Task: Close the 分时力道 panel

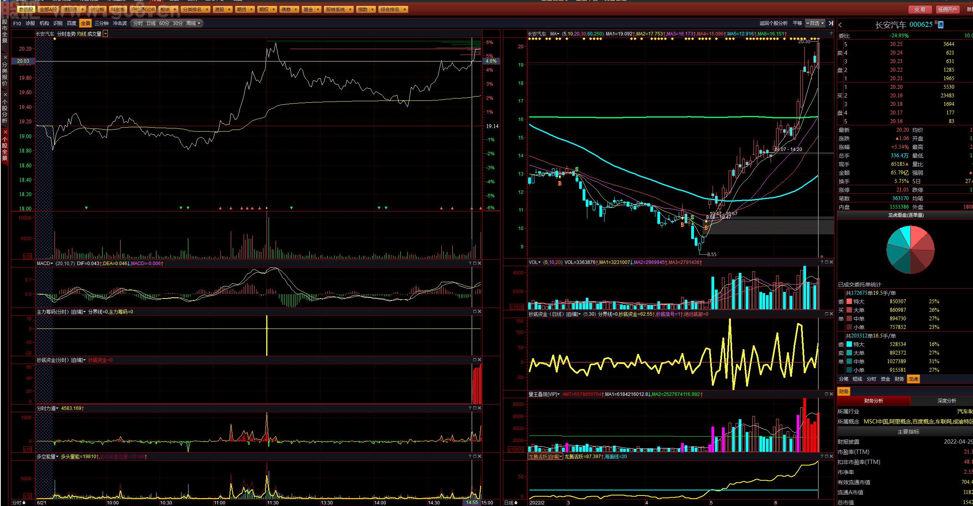Action: click(x=479, y=408)
